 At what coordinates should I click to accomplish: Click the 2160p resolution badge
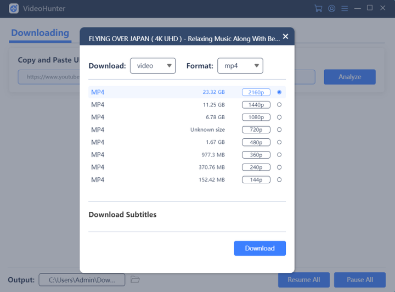[256, 92]
